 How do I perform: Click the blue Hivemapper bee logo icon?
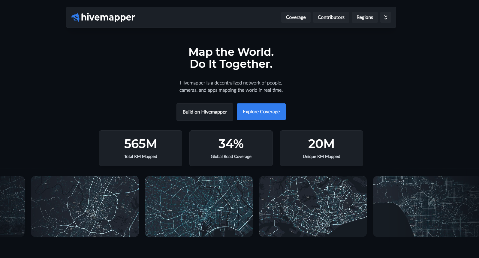(75, 17)
